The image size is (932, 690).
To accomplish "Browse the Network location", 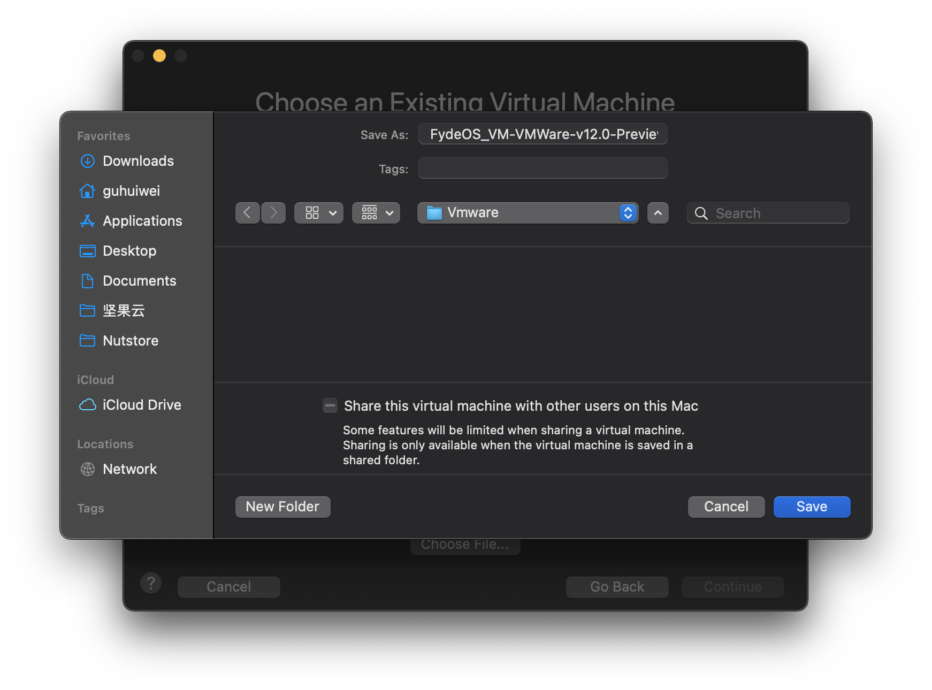I will (x=129, y=469).
